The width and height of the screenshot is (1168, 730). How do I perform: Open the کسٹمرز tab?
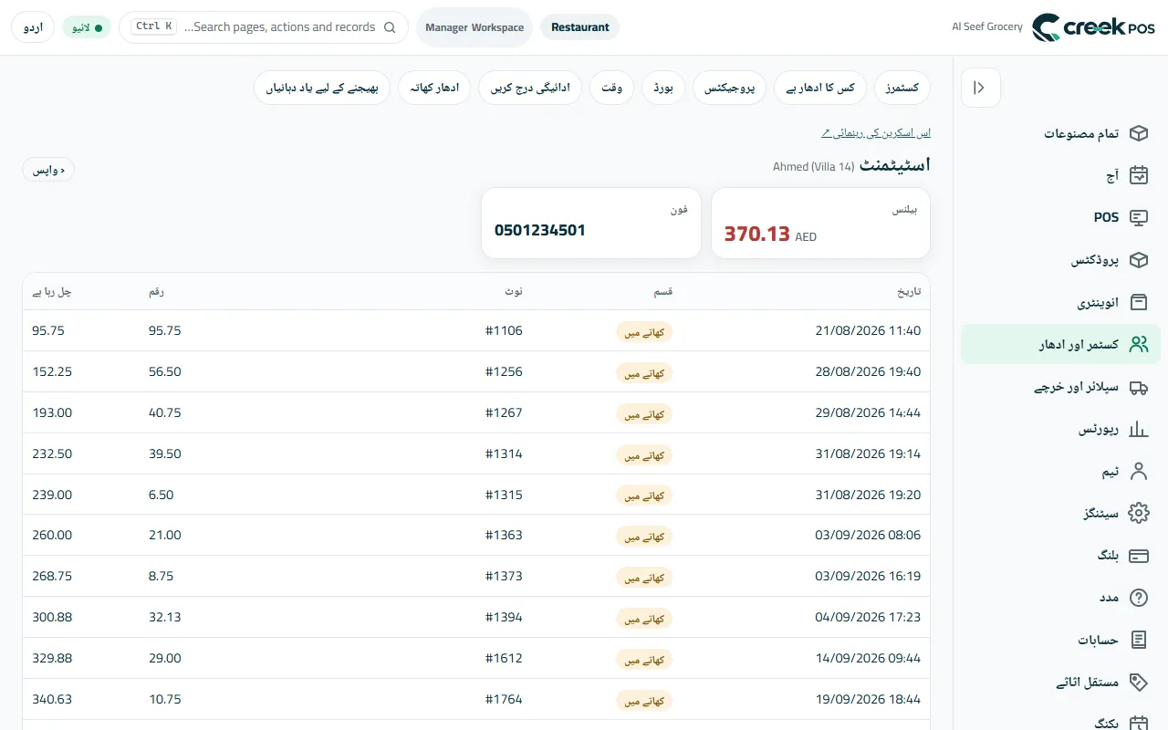902,88
